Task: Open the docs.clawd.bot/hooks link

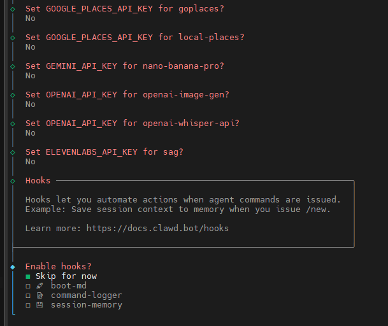Action: point(157,228)
